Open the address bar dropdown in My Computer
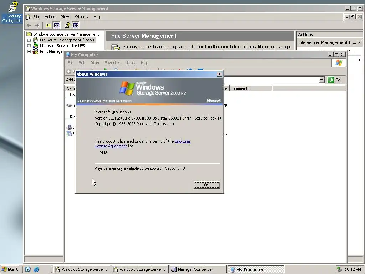This screenshot has height=274, width=365. 322,80
